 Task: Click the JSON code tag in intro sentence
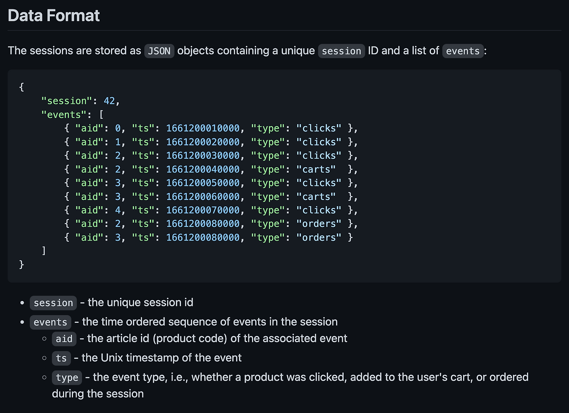[159, 51]
